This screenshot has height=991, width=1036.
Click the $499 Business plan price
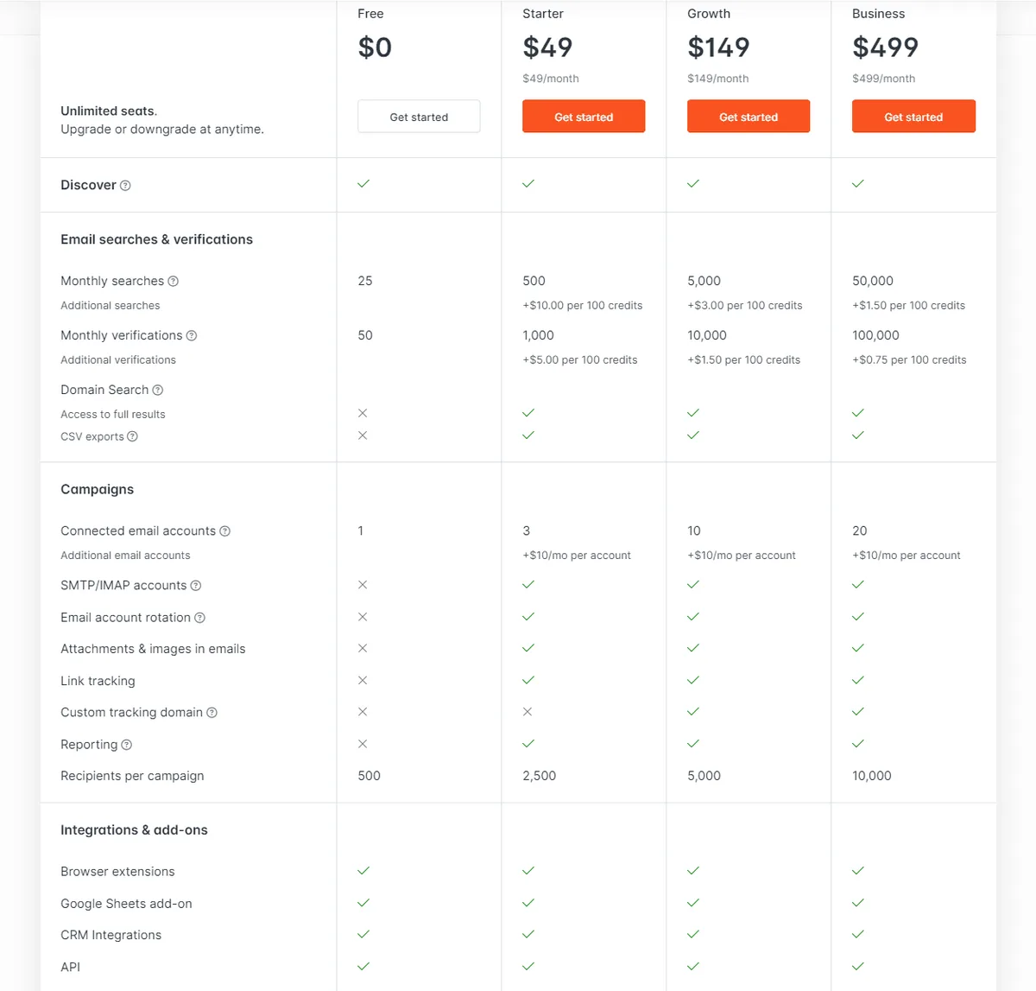tap(886, 48)
